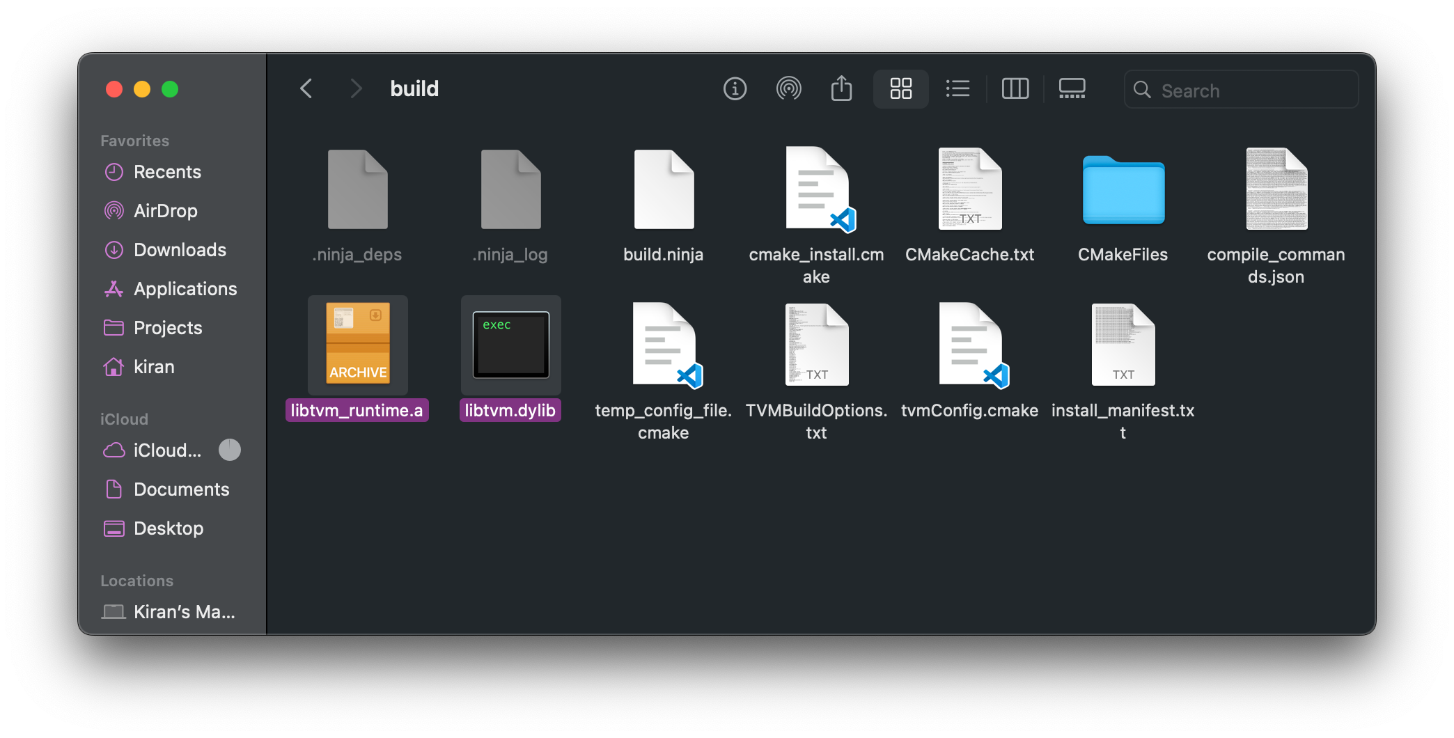This screenshot has height=738, width=1454.
Task: Select the build.ninja file icon
Action: pyautogui.click(x=664, y=189)
